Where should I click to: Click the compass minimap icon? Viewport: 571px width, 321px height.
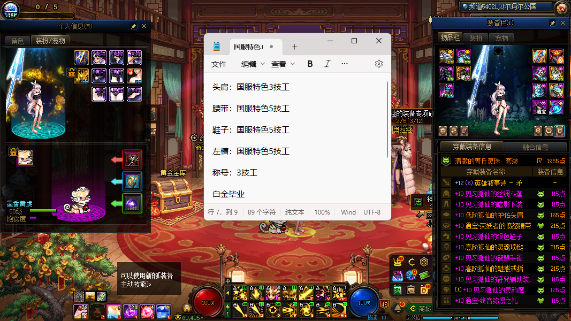tap(561, 7)
